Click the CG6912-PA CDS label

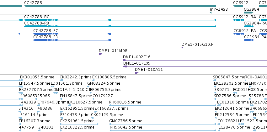tap(245, 31)
